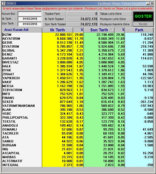Select the TEBYATIRIM row
The height and width of the screenshot is (174, 156).
(x=78, y=90)
